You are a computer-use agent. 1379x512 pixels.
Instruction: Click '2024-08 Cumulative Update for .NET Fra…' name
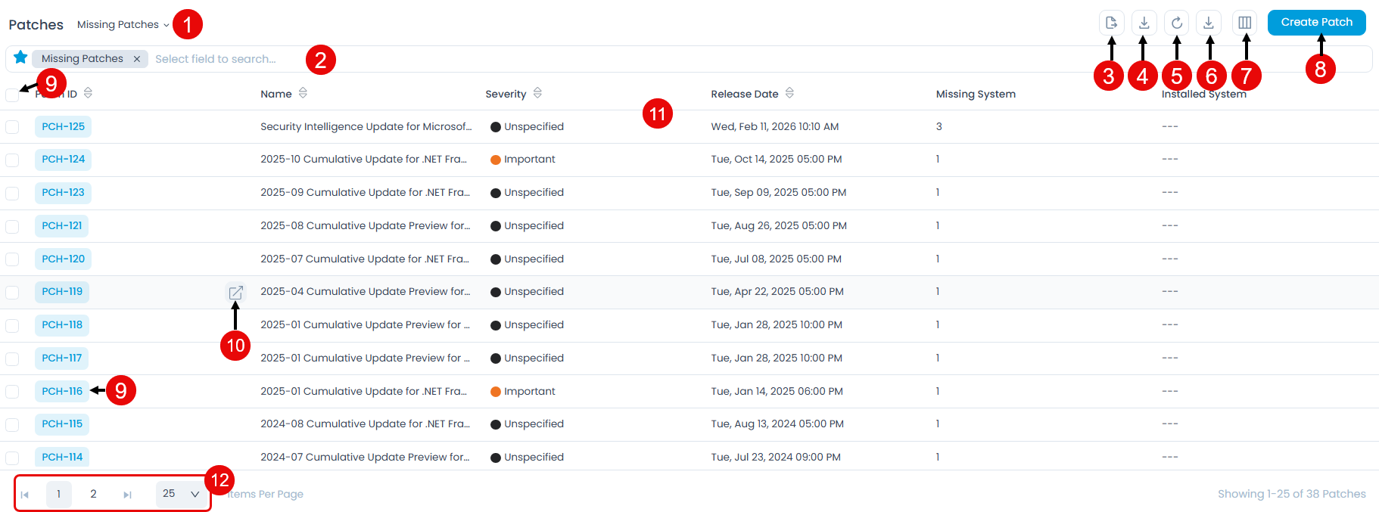tap(365, 424)
